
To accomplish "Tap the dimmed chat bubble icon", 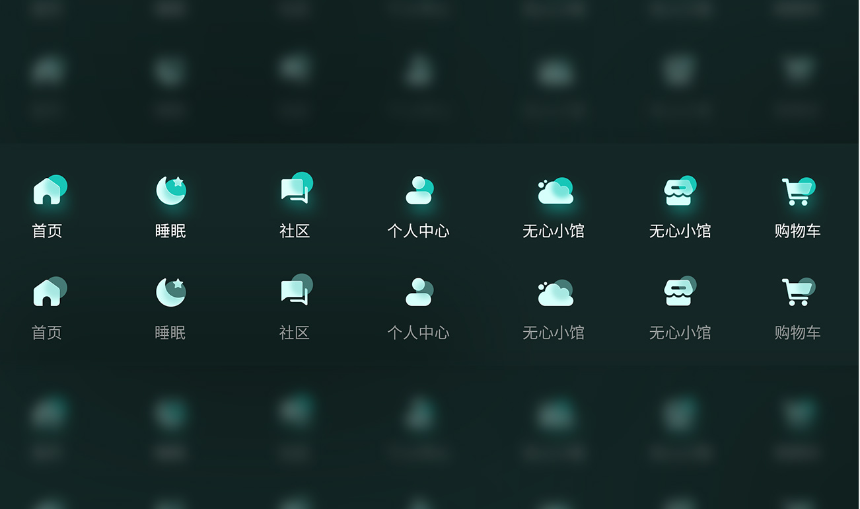I will [295, 292].
